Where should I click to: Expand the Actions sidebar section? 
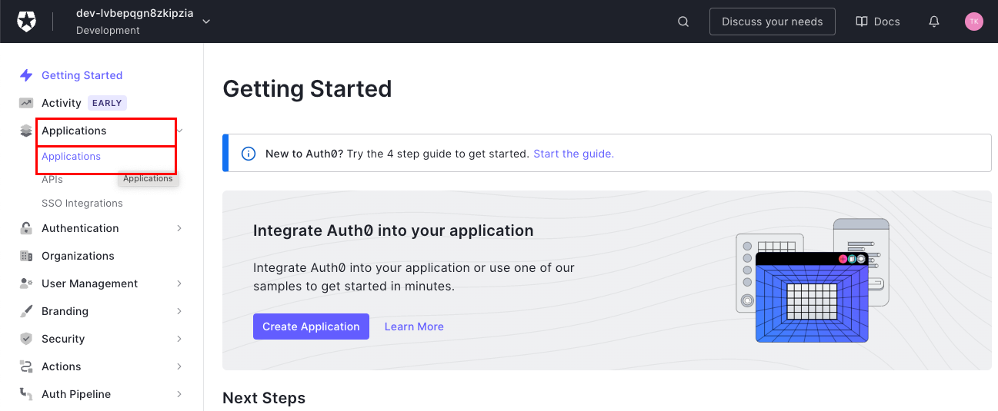pyautogui.click(x=179, y=366)
